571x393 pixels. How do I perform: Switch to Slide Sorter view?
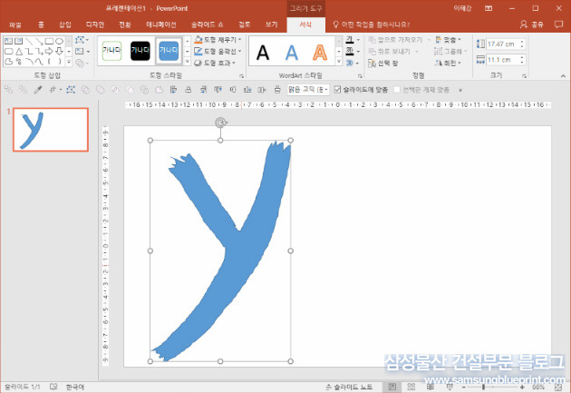[411, 387]
